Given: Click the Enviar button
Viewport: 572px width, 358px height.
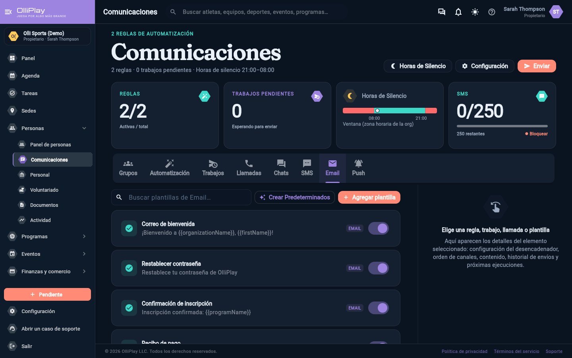Looking at the screenshot, I should coord(537,66).
